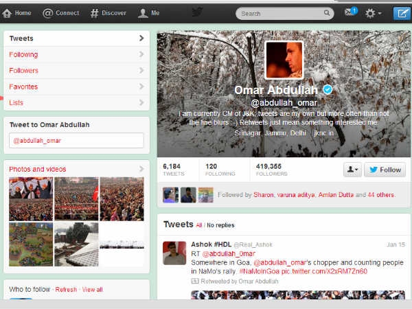Click the second follower avatar

(x=188, y=195)
